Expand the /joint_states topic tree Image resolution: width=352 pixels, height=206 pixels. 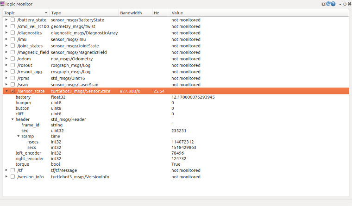pyautogui.click(x=6, y=46)
